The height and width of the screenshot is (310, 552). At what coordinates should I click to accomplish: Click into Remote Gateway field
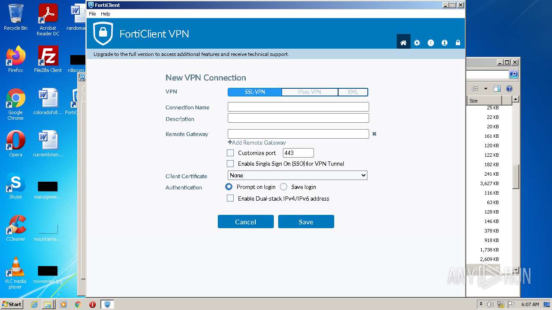298,134
